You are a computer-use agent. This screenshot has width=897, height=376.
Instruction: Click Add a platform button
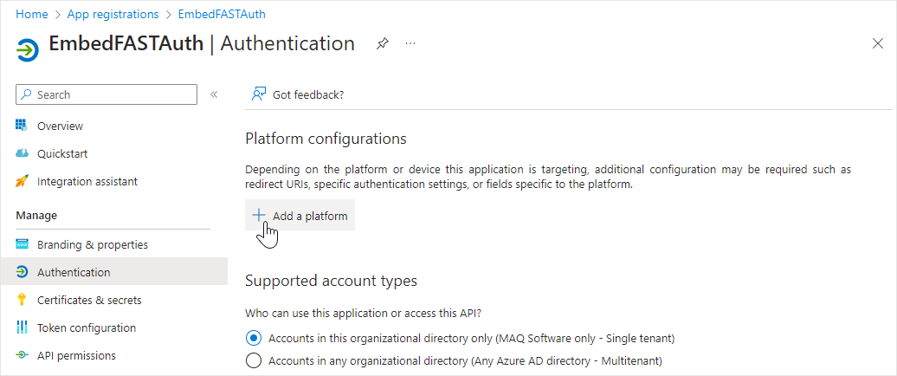click(x=300, y=216)
